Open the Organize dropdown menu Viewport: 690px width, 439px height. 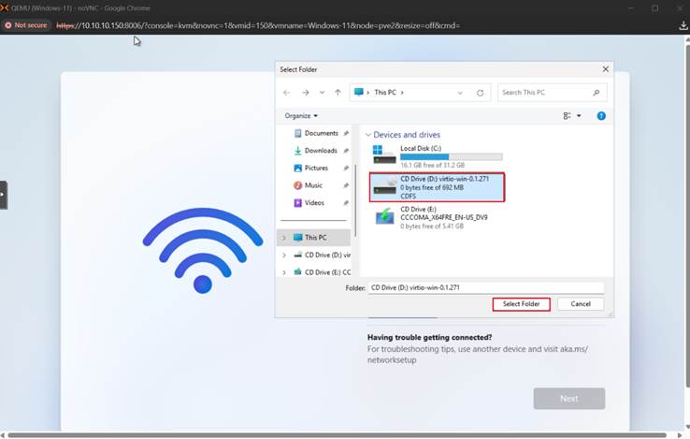click(x=301, y=116)
